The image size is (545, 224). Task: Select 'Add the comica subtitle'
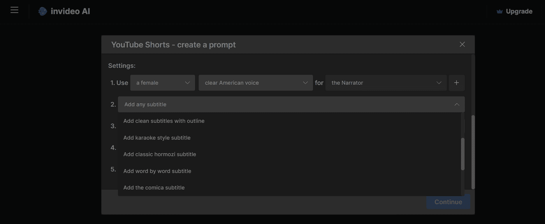(x=289, y=187)
